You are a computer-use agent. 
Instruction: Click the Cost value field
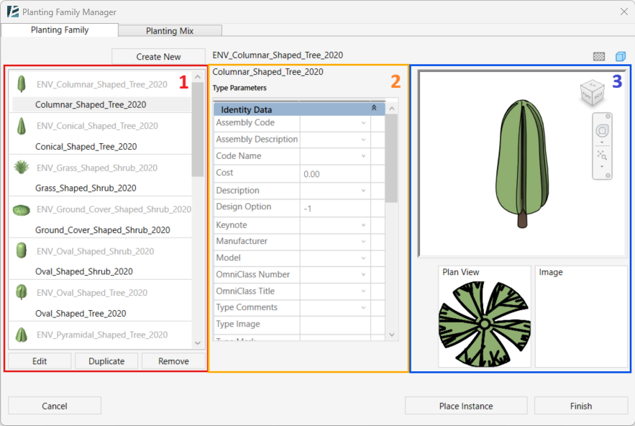(334, 174)
